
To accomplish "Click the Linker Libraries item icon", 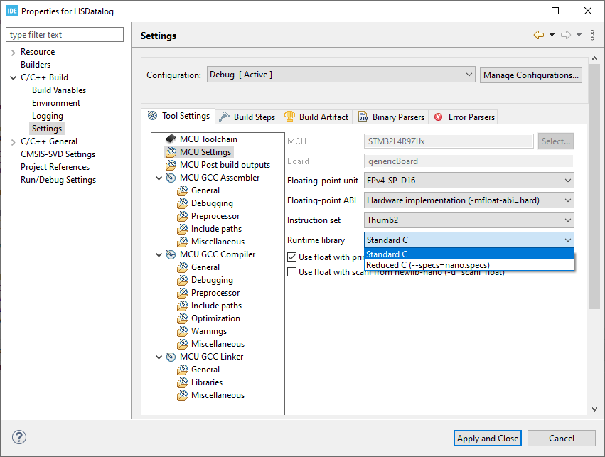I will pos(183,382).
